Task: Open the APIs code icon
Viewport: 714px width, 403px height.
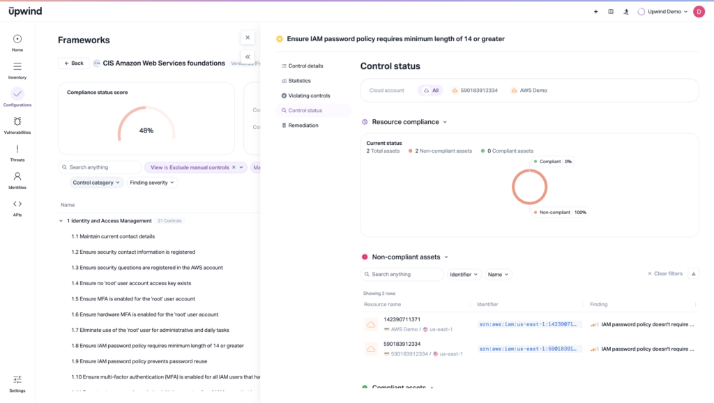Action: (x=17, y=207)
